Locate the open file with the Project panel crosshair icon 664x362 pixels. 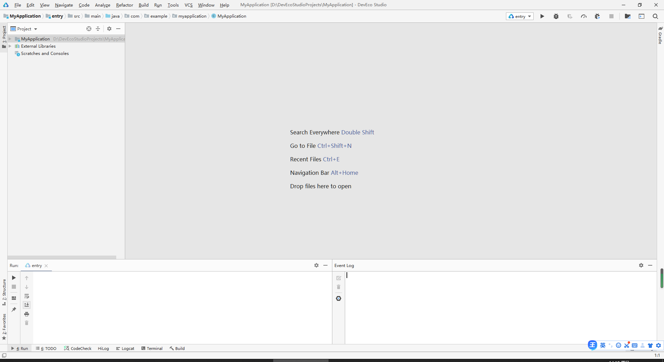pos(89,29)
